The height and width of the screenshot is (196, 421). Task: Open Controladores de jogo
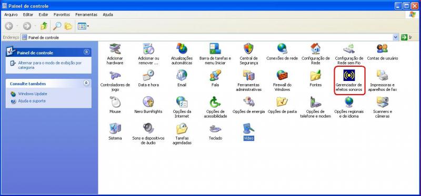click(115, 80)
